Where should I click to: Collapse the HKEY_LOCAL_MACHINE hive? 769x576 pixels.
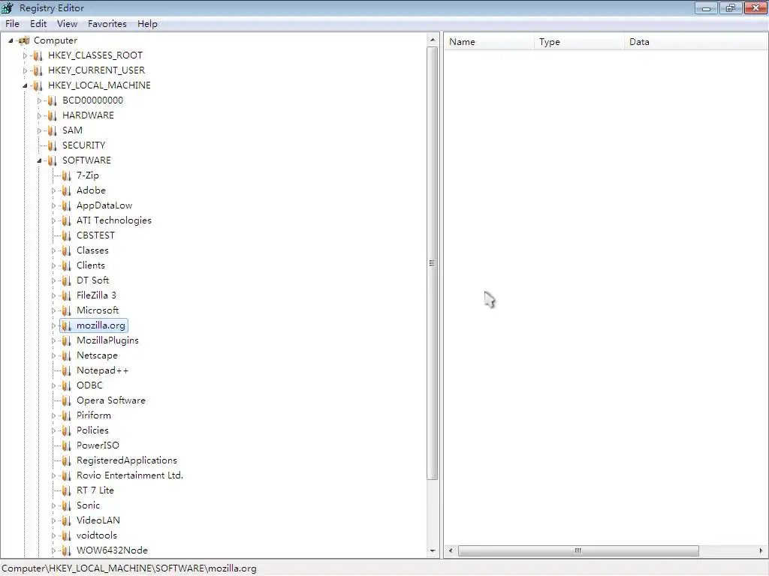(x=25, y=85)
